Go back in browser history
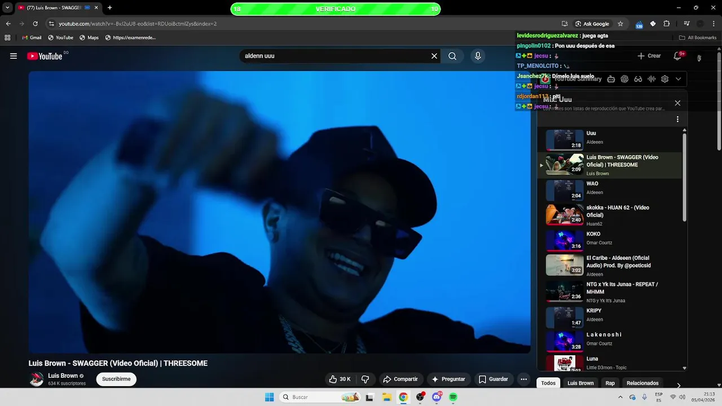722x406 pixels. [8, 24]
